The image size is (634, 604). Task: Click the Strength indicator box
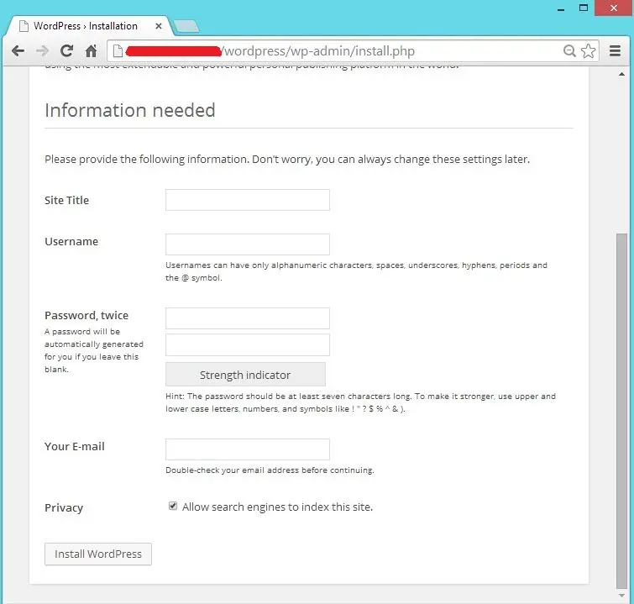point(245,374)
